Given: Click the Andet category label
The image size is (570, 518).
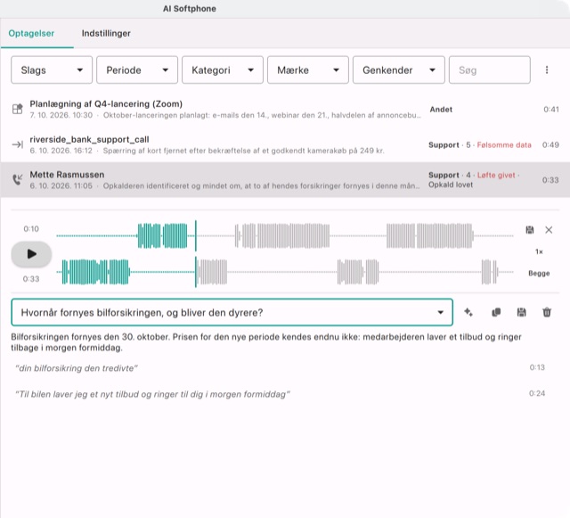Looking at the screenshot, I should [441, 109].
